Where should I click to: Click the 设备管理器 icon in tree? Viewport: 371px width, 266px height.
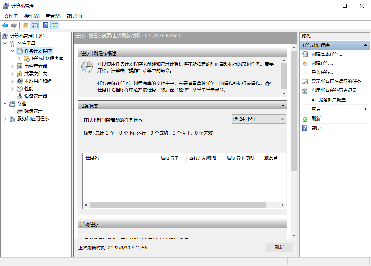pyautogui.click(x=20, y=96)
